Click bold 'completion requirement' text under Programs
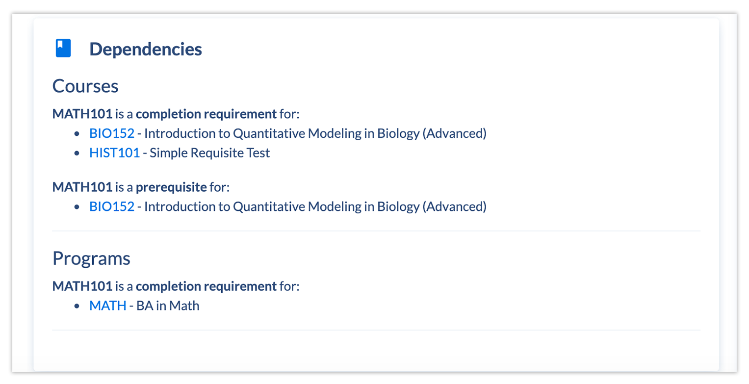Screen dimensions: 749x384 [x=206, y=286]
